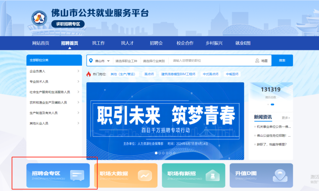The width and height of the screenshot is (319, 191).
Task: Click the blue 搜索 button
Action: [282, 61]
